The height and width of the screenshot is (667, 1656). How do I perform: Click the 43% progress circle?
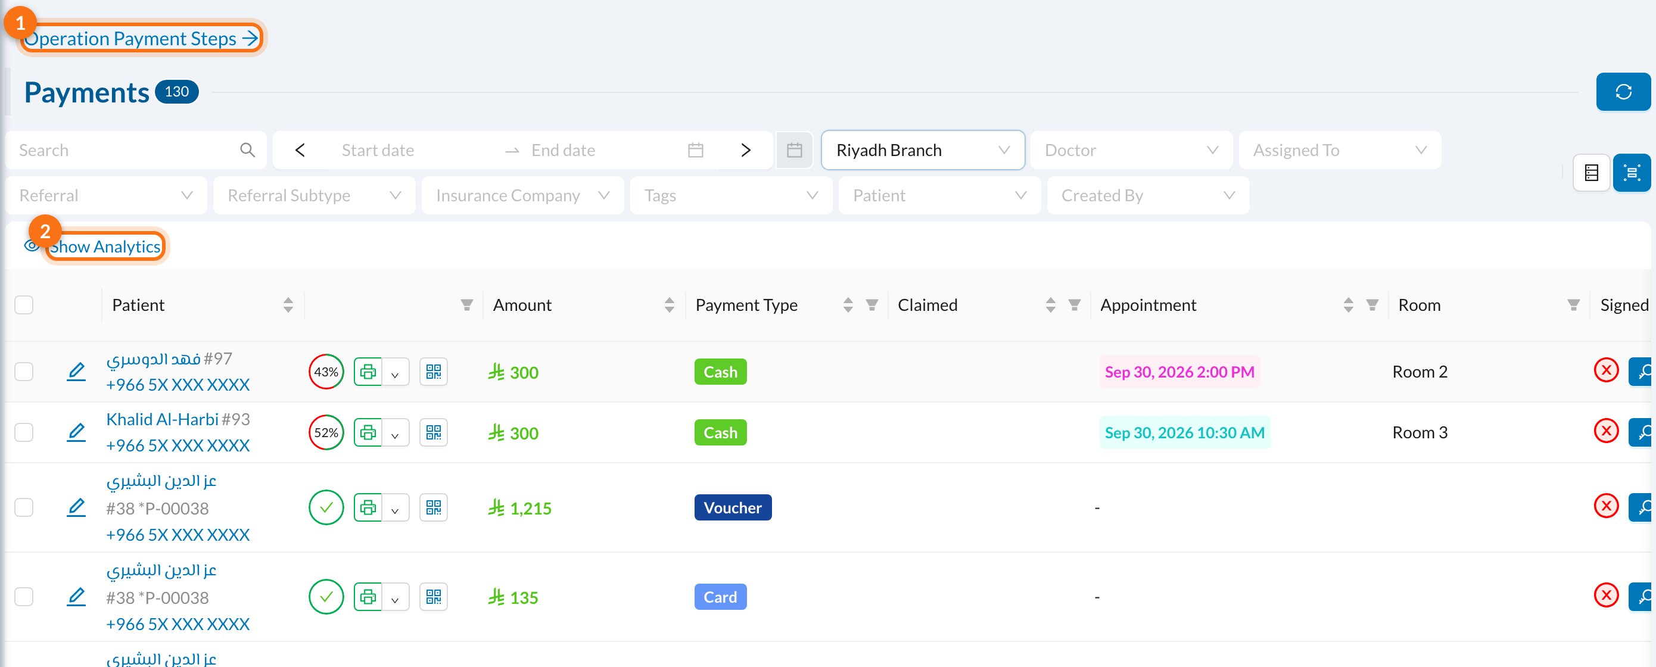(326, 372)
